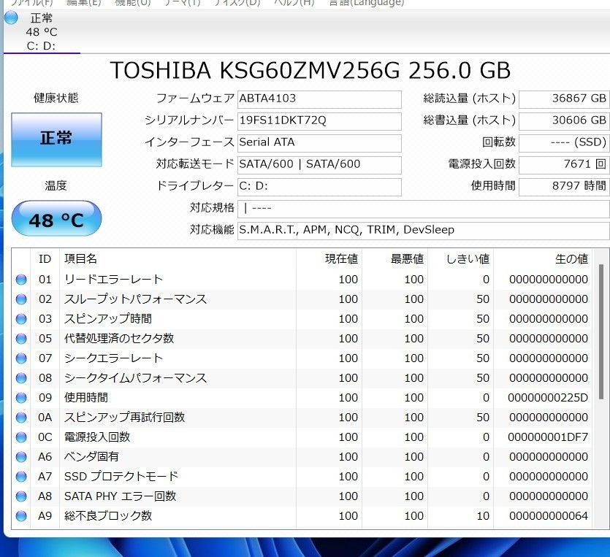Viewport: 610px width, 557px height.
Task: Click the 最悪値 column header
Action: pos(395,259)
